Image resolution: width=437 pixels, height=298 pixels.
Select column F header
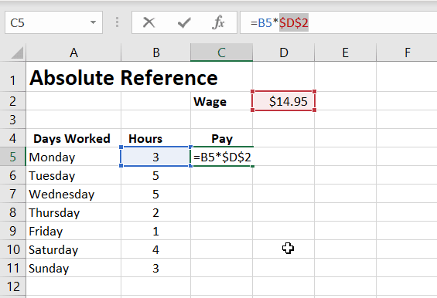tap(407, 52)
